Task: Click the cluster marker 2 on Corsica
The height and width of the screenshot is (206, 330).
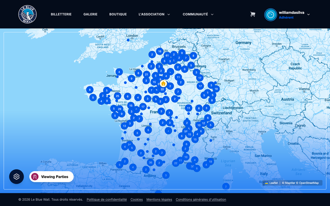Action: pyautogui.click(x=226, y=186)
